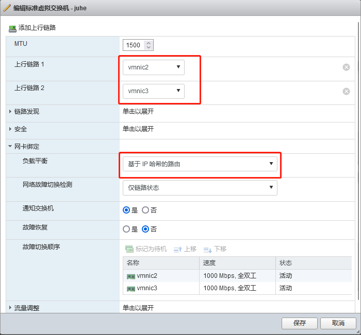This screenshot has height=335, width=361.
Task: Click the pencil edit icon in the title bar
Action: (x=7, y=8)
